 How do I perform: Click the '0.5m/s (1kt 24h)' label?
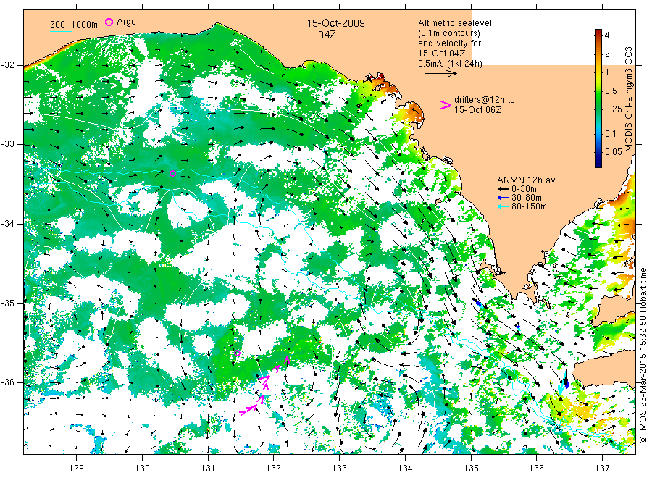[x=451, y=64]
